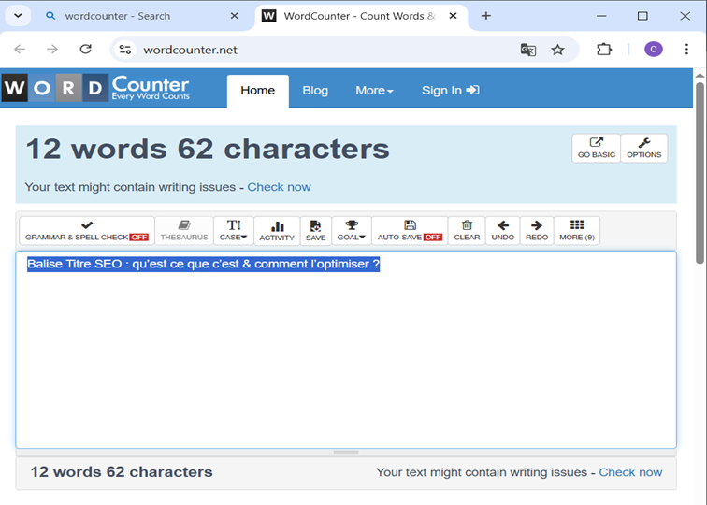Expand the More navigation dropdown
707x505 pixels.
pos(374,91)
